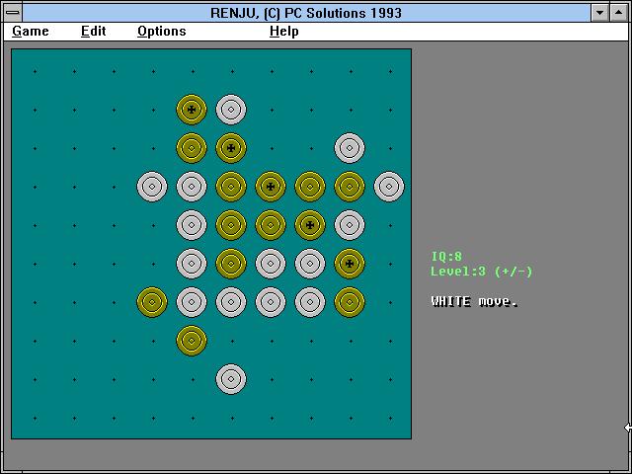Click the topmost white stone on the board
Screen dimensions: 632x474
coord(231,110)
